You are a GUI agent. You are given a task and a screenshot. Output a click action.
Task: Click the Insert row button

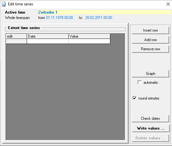[x=150, y=30]
